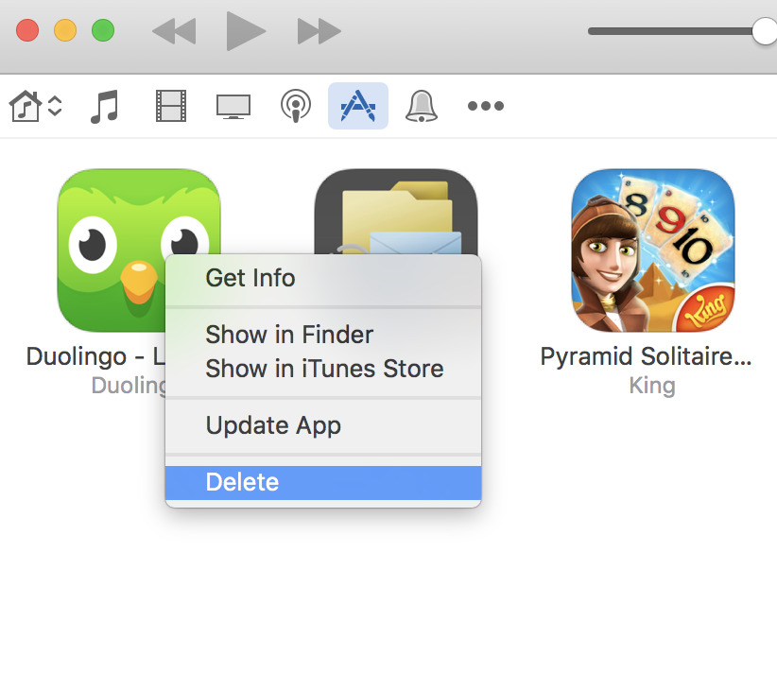Click the Pyramid Solitaire title text
This screenshot has height=673, width=777.
coord(646,356)
